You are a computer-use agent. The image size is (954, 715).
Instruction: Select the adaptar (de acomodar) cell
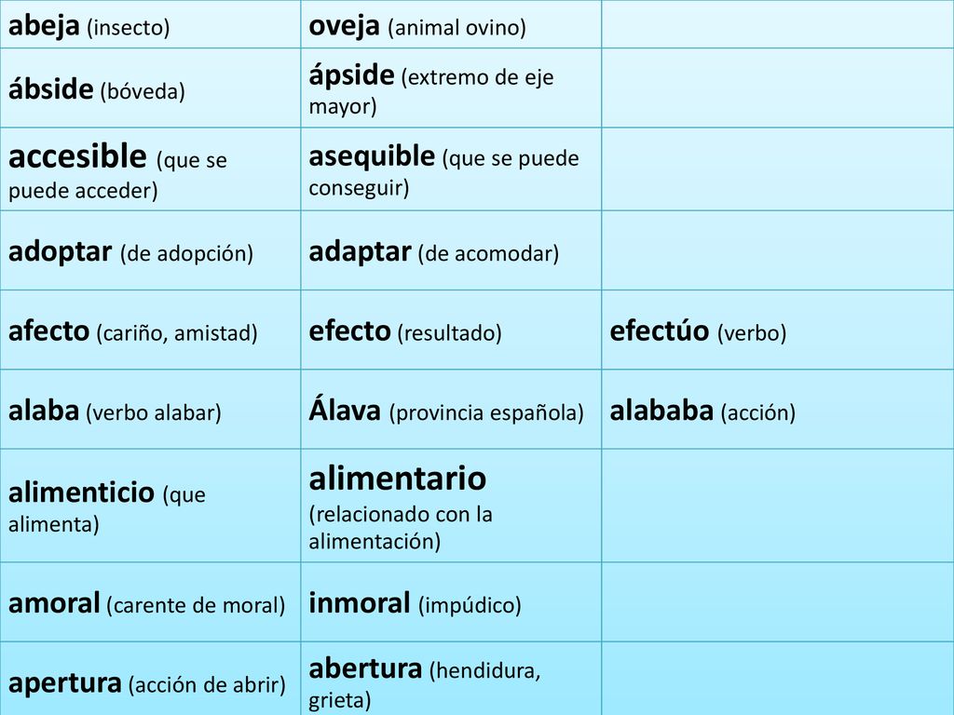[x=451, y=250]
